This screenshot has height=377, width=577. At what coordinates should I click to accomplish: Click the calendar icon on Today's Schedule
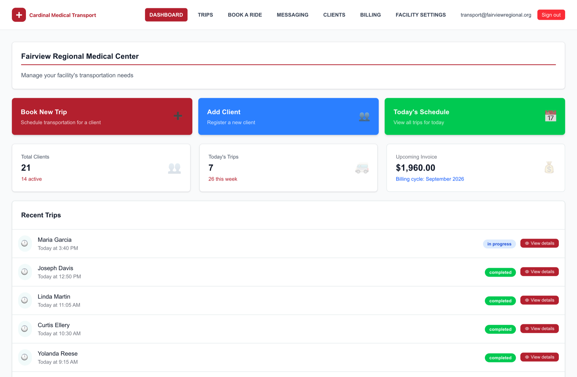click(550, 116)
